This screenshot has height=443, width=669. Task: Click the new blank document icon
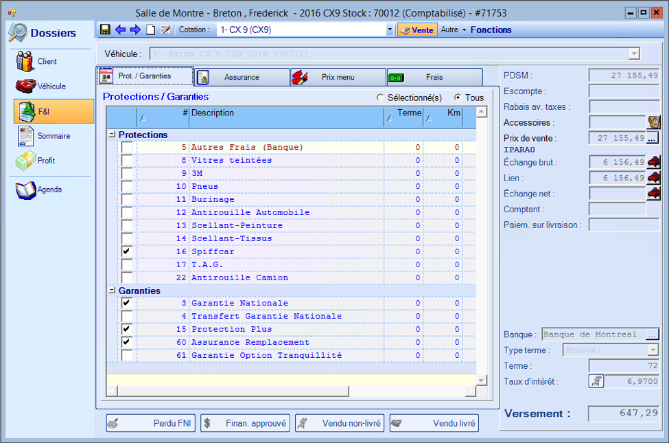[150, 30]
